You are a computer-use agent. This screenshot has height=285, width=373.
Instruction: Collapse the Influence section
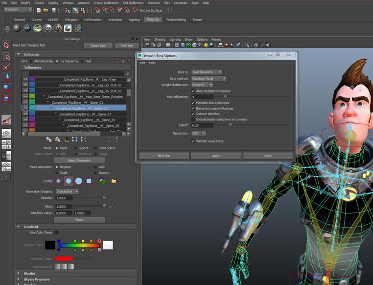pos(18,54)
